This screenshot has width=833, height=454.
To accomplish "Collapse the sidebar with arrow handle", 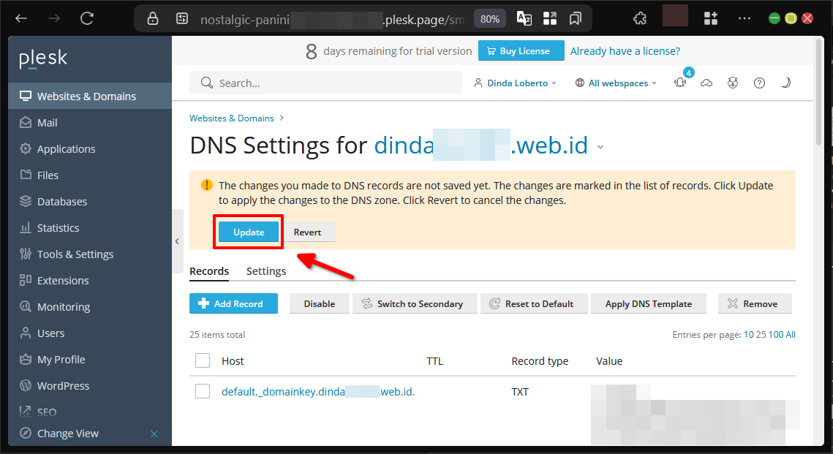I will coord(177,241).
